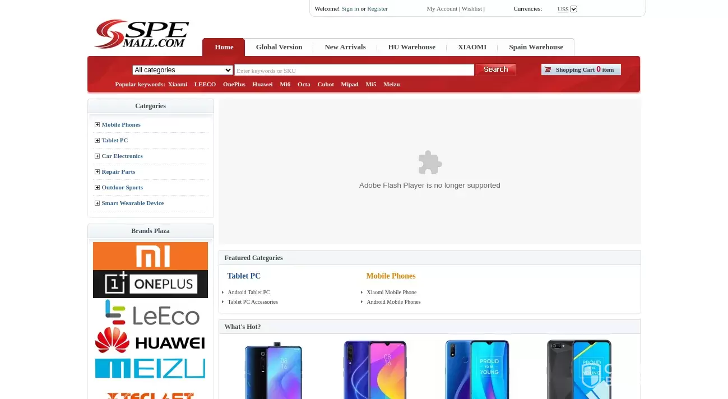Click popular keyword Cubot
Image resolution: width=728 pixels, height=399 pixels.
coord(326,84)
